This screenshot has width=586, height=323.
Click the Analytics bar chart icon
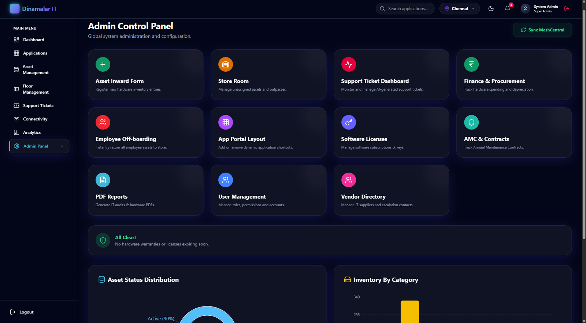16,132
